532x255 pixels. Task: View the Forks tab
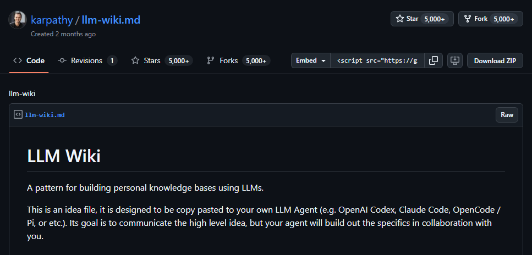[x=238, y=60]
